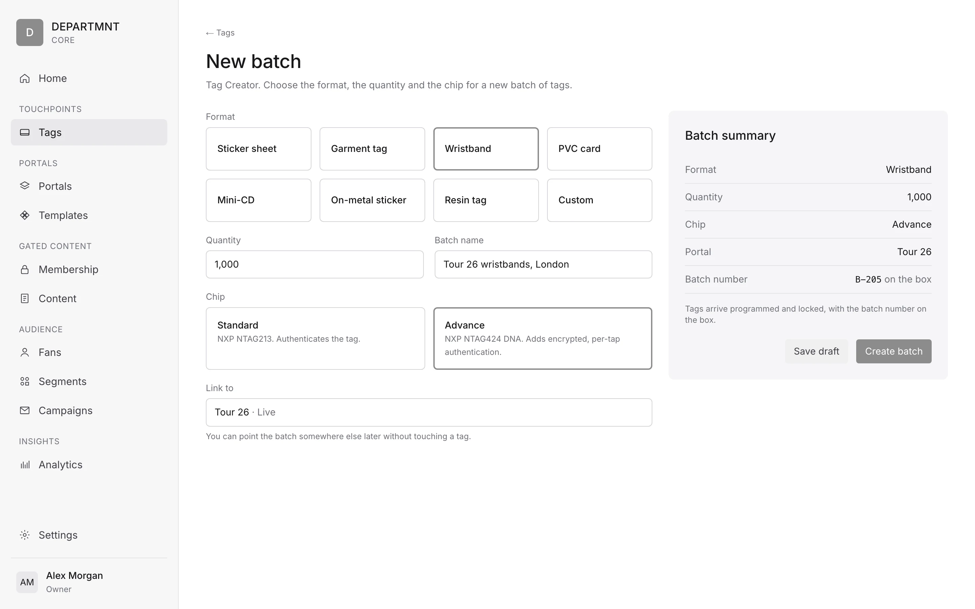Click the Save draft button
Screen dimensions: 975x609
pos(816,351)
